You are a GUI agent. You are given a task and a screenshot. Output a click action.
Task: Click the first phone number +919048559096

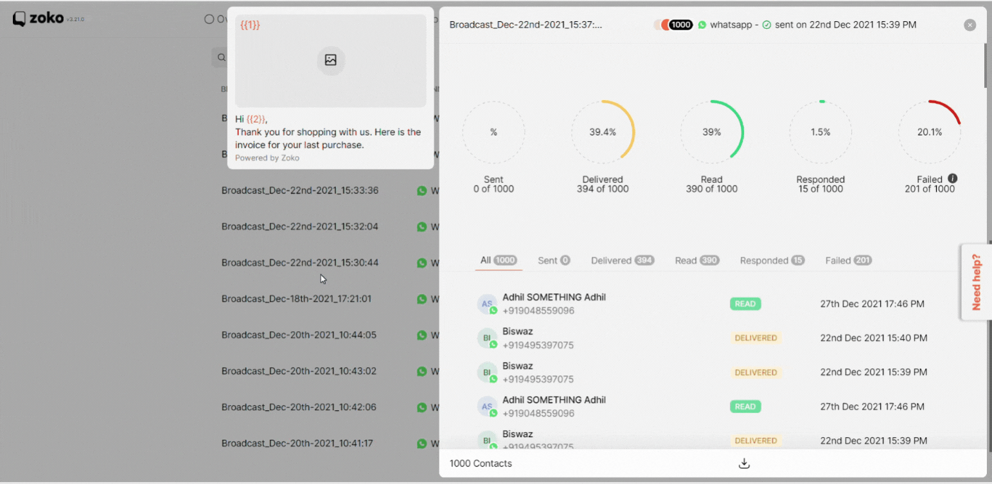[538, 311]
